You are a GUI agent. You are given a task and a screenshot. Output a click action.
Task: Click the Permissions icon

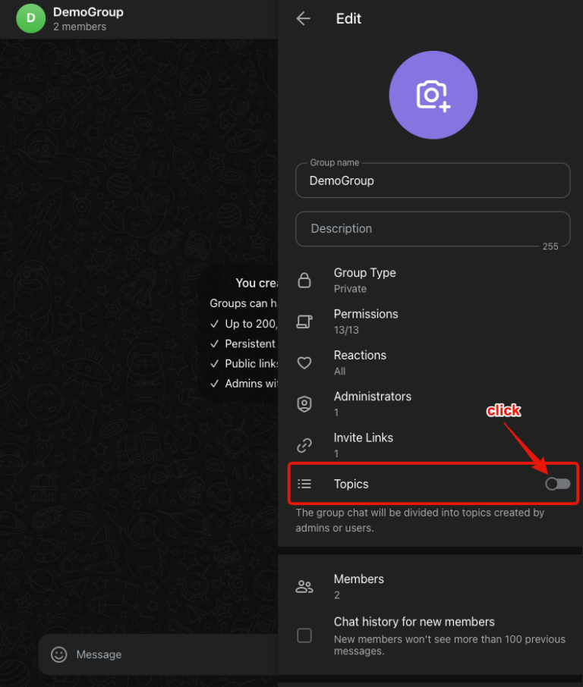304,321
